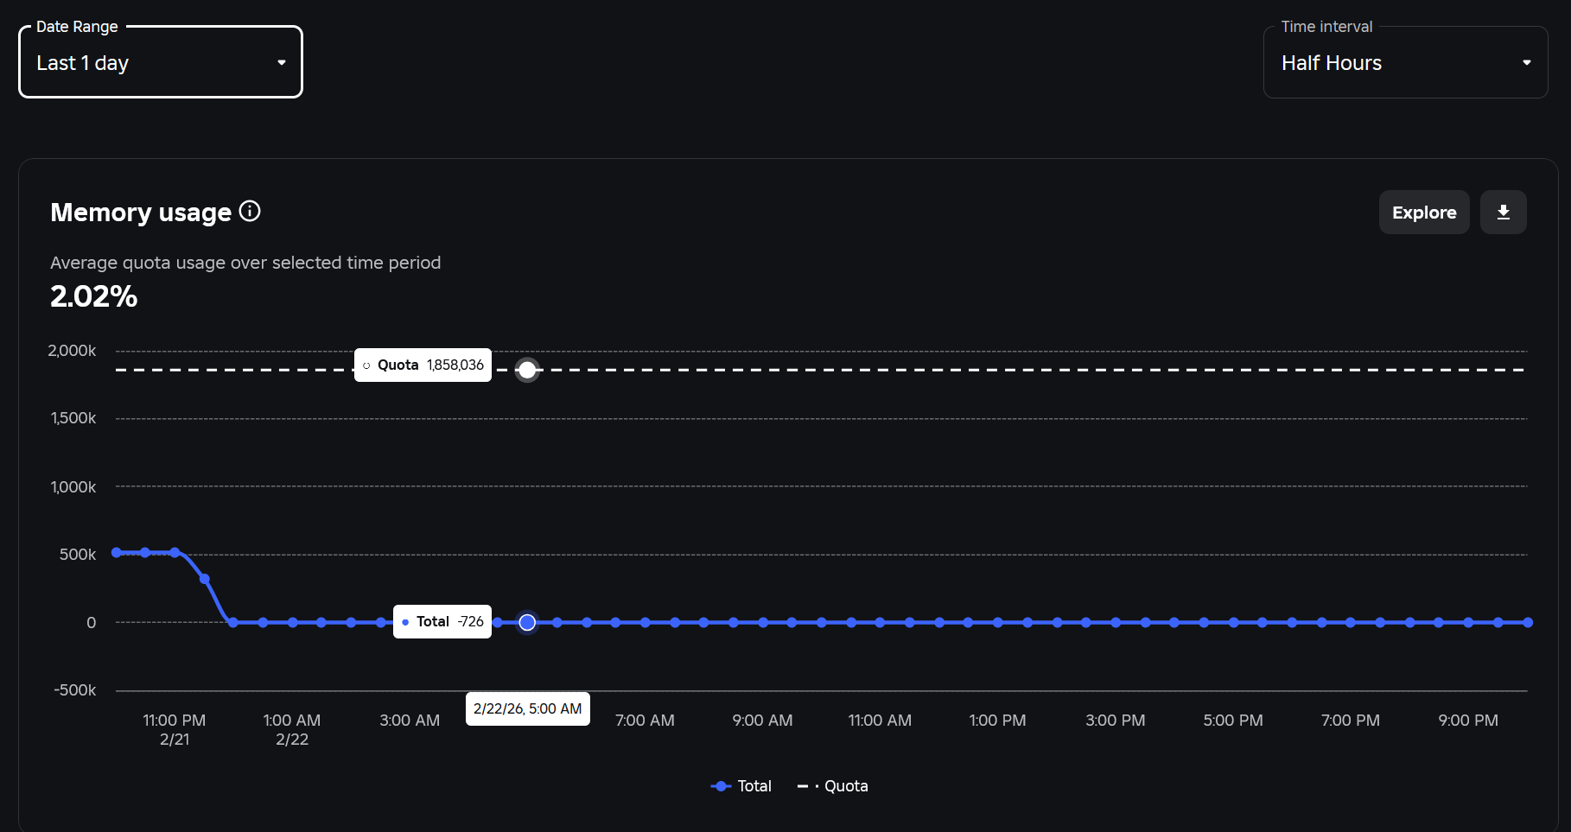Select the Total data point above 1:00 AM
The image size is (1571, 832).
[292, 622]
